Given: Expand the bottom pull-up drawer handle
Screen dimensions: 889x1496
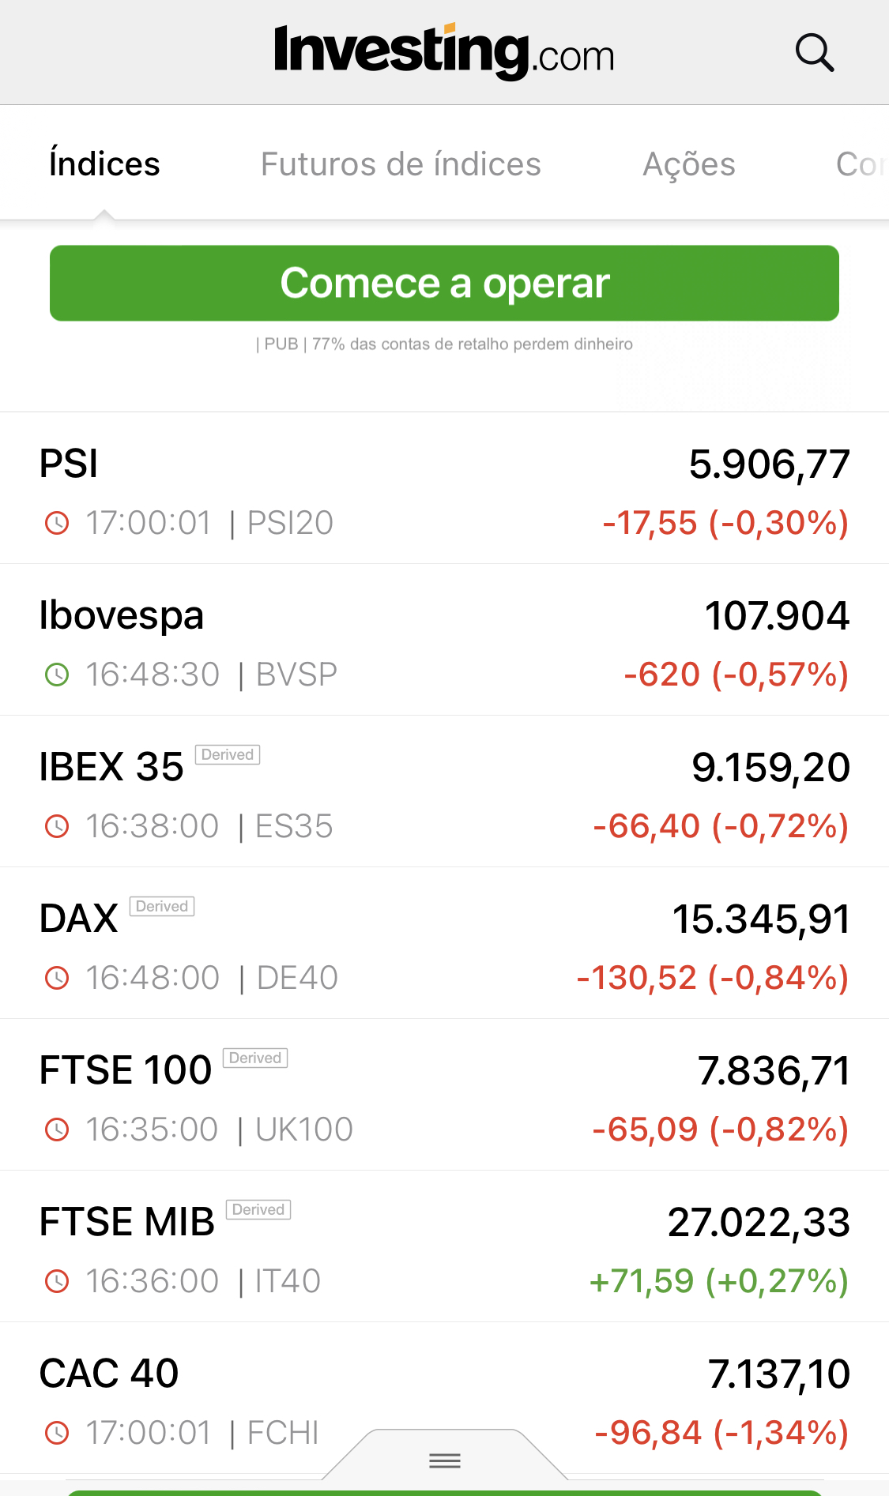Looking at the screenshot, I should click(445, 1460).
